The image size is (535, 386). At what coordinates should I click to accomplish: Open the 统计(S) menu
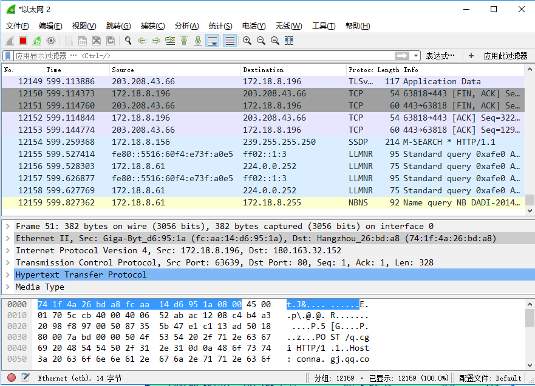pyautogui.click(x=220, y=26)
